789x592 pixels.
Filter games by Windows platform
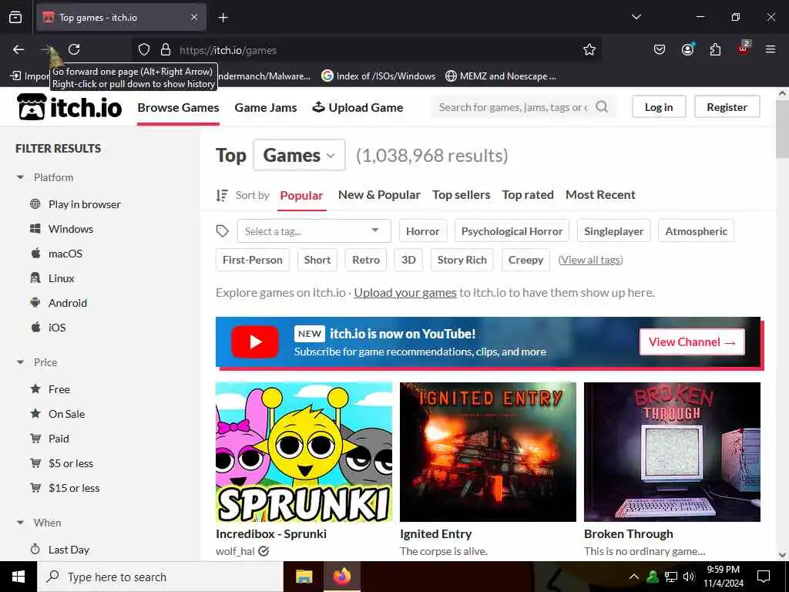[71, 229]
